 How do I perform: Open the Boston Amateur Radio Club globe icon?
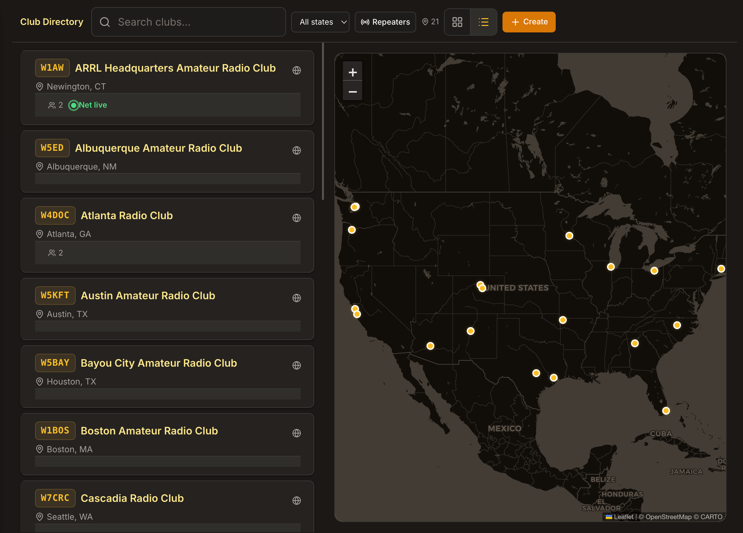(x=296, y=433)
